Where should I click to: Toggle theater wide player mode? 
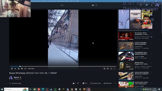(111, 69)
